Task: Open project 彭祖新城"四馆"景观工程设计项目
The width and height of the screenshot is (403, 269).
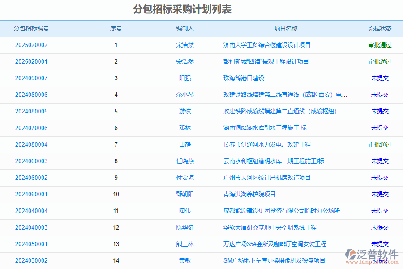Action: (266, 61)
